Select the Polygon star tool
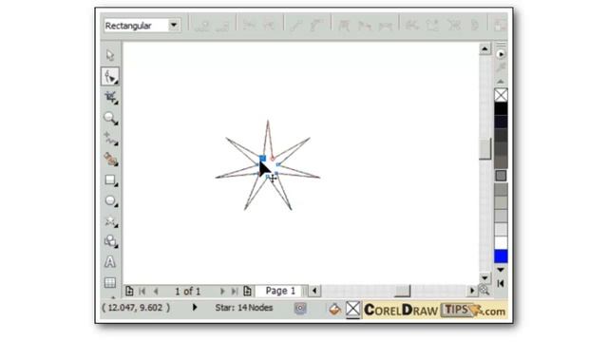This screenshot has width=608, height=342. click(110, 221)
